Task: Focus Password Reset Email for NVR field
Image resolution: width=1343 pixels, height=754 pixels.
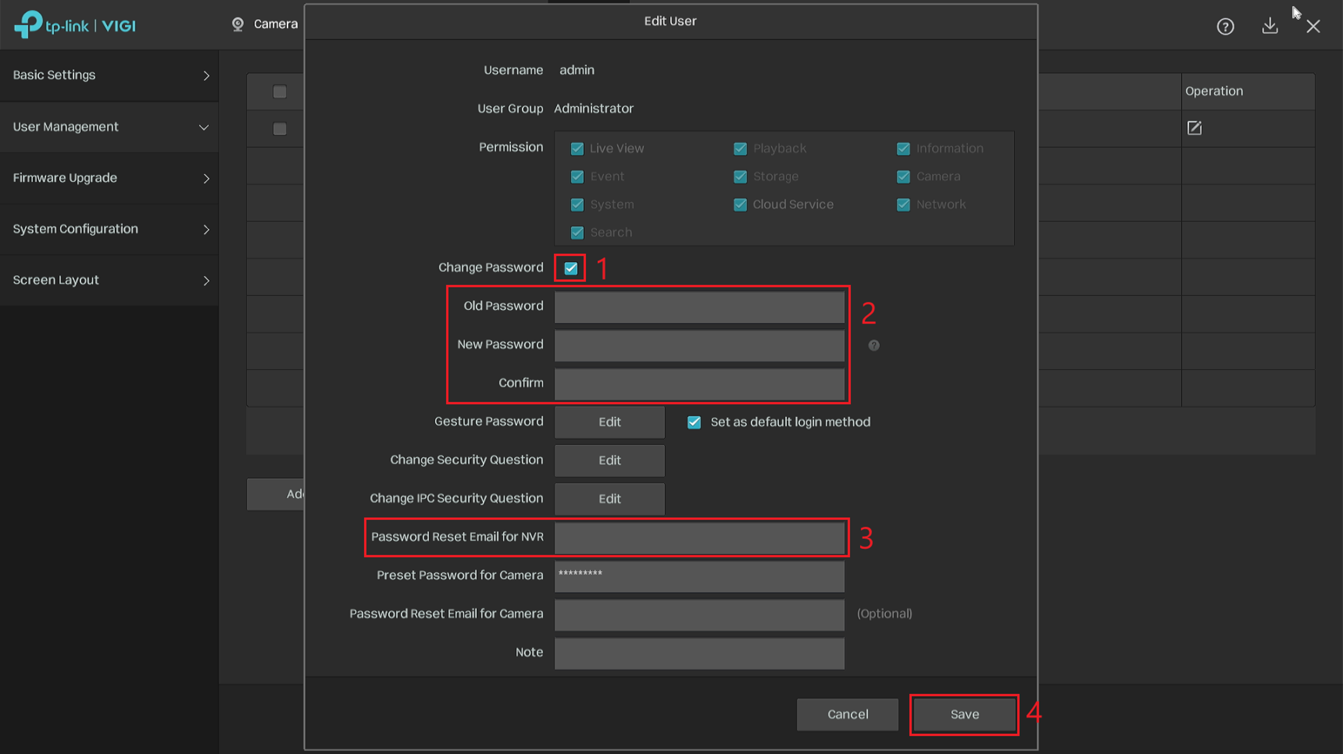Action: coord(699,538)
